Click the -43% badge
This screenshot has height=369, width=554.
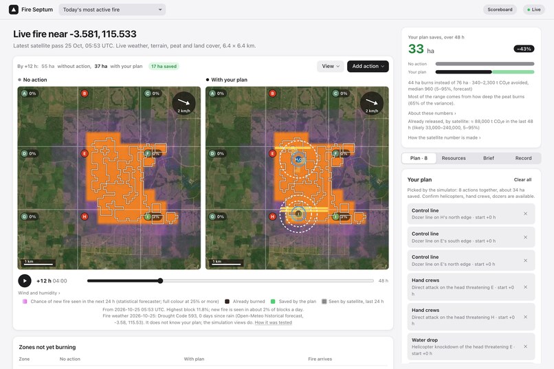point(524,49)
